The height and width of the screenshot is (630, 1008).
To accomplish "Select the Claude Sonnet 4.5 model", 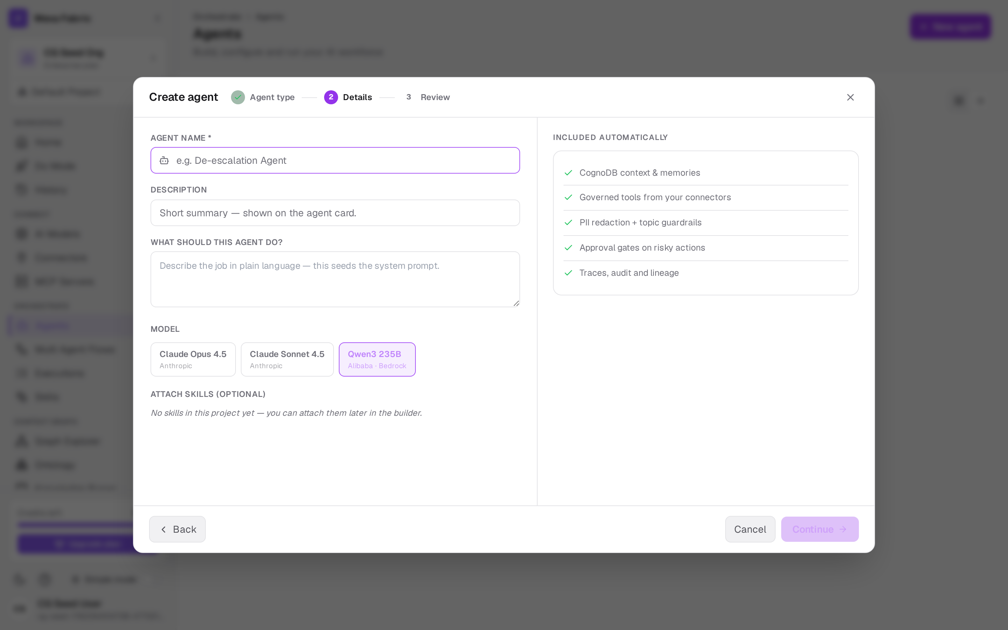I will click(287, 359).
